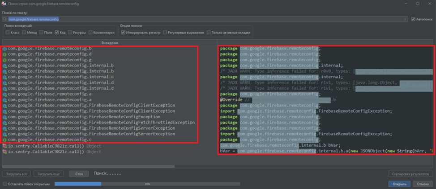
Task: Enable the Класс search checkbox
Action: pyautogui.click(x=7, y=33)
